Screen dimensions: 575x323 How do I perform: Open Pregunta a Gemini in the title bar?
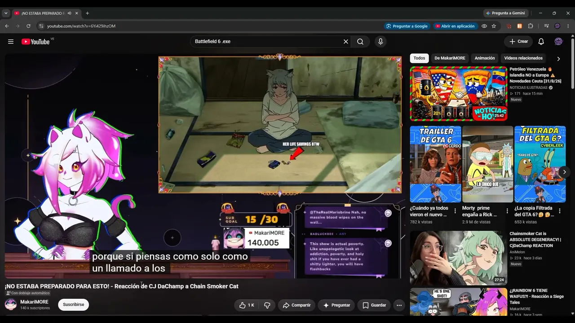tap(505, 13)
